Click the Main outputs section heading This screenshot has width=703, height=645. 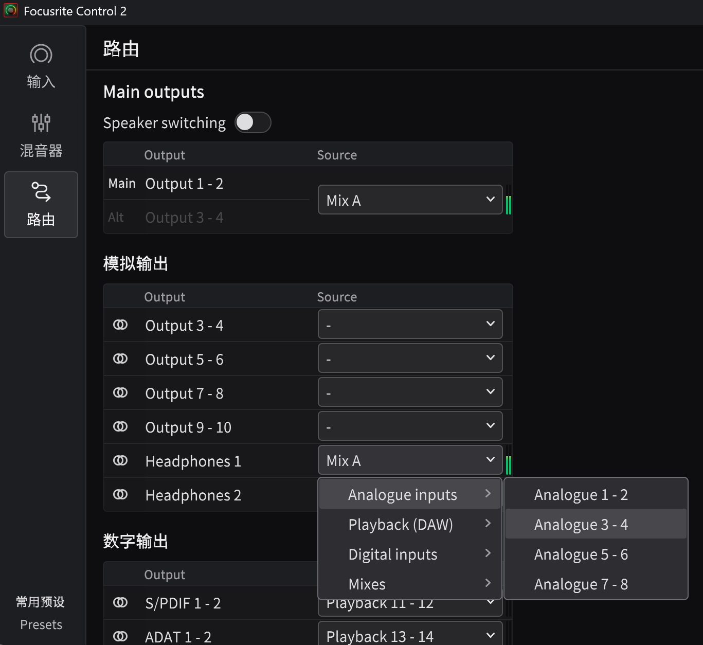point(154,92)
